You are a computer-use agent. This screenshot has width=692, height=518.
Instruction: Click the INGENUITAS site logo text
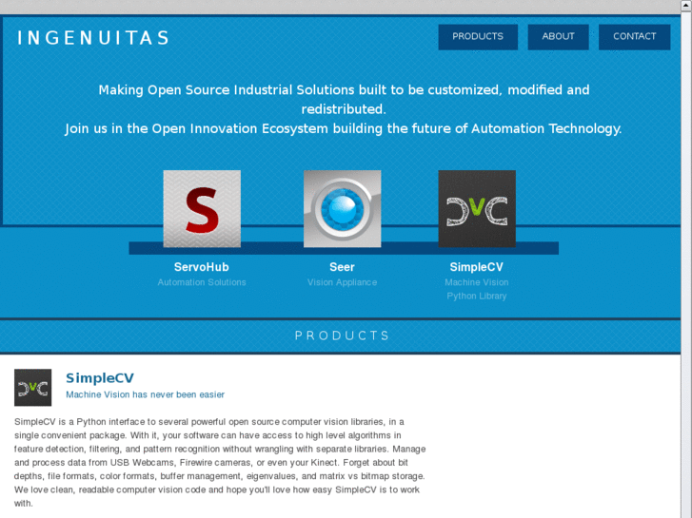93,38
